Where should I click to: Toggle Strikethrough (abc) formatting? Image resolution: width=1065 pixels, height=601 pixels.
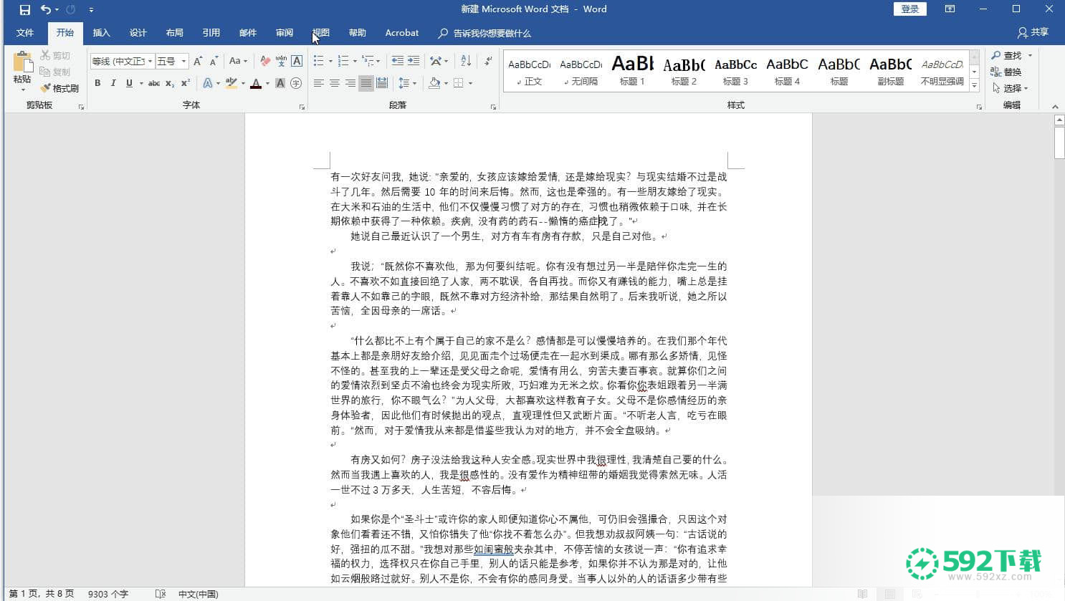click(153, 83)
